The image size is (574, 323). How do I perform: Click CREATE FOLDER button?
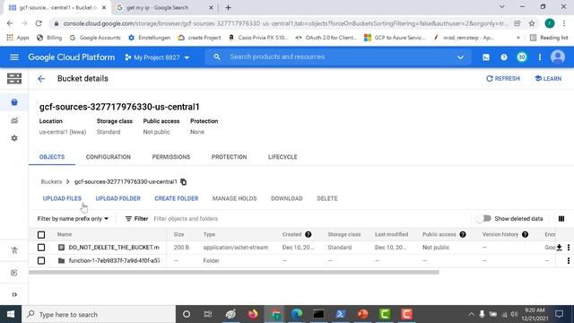177,198
